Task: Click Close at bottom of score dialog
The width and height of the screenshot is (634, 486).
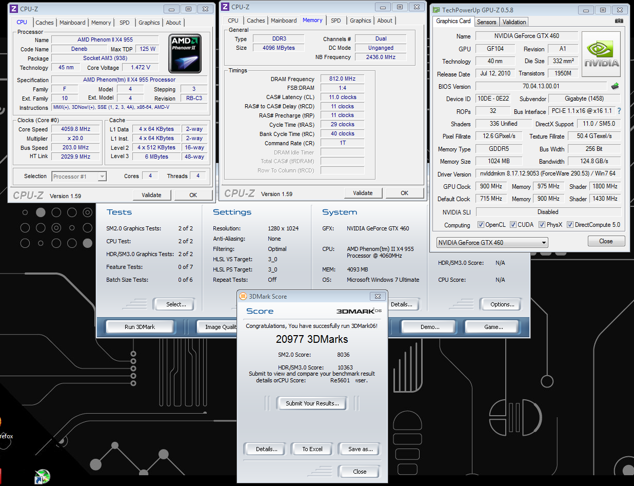Action: pos(360,472)
